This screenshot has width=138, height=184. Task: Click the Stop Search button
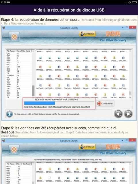point(105,103)
